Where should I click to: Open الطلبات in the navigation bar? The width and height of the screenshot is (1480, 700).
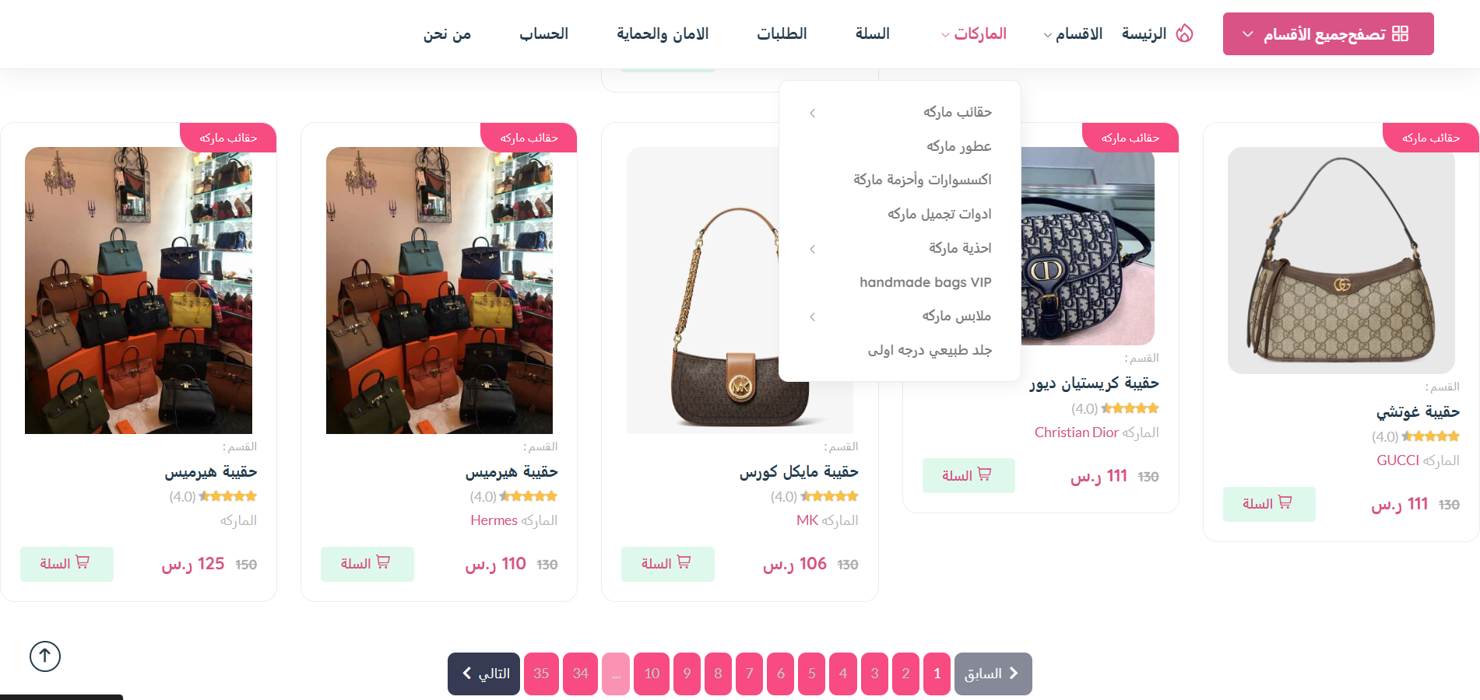(782, 34)
